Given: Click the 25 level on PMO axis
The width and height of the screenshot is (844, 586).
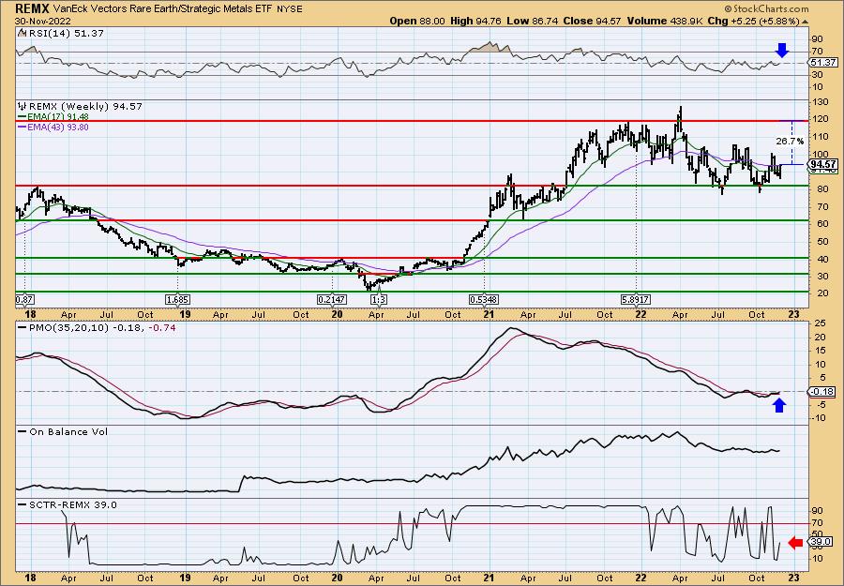Looking at the screenshot, I should 818,323.
